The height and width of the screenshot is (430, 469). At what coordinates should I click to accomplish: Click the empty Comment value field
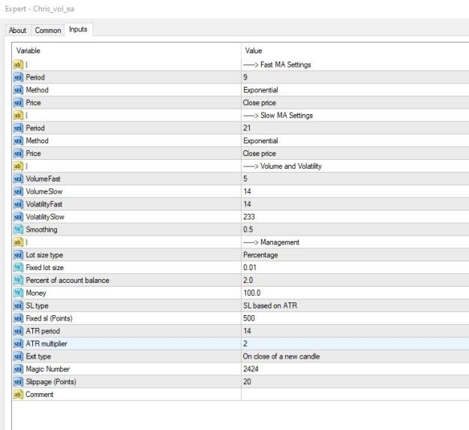(x=355, y=395)
